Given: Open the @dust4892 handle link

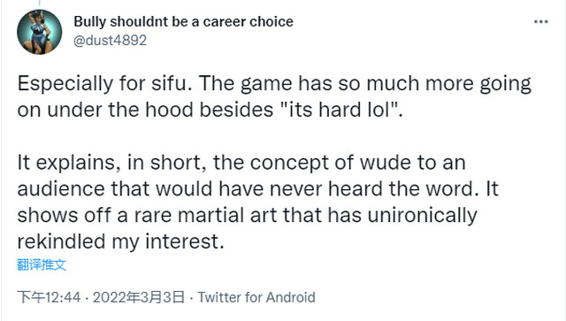Looking at the screenshot, I should (110, 41).
